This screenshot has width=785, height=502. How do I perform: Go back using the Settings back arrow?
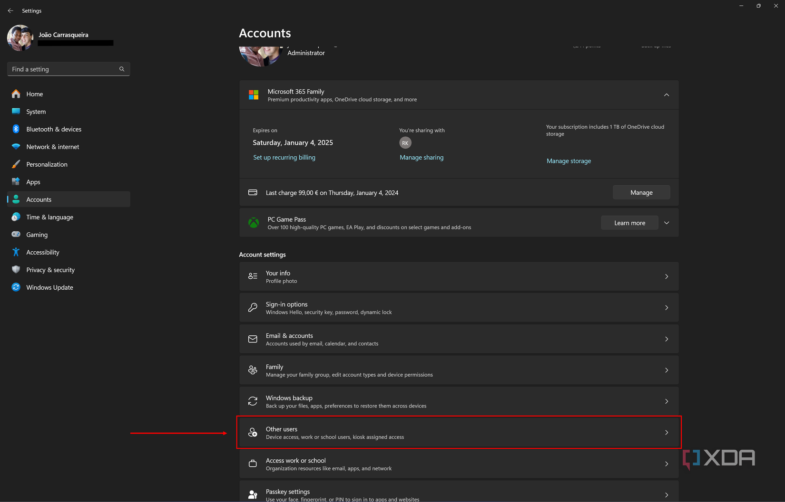coord(10,10)
